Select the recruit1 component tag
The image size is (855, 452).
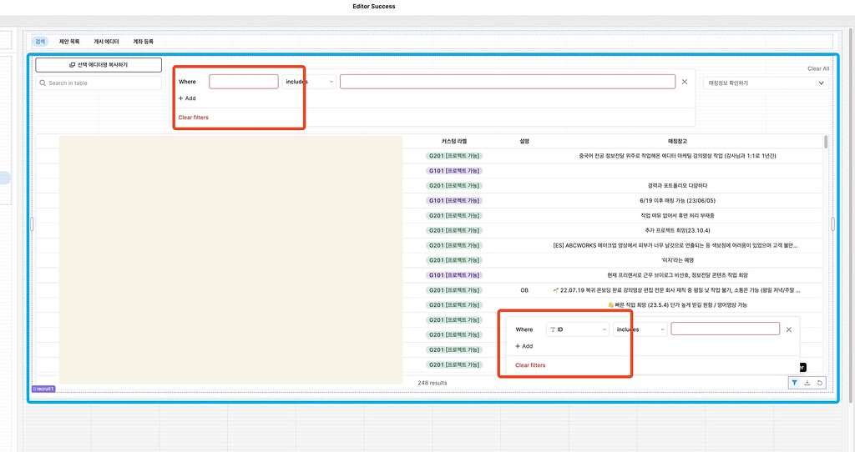coord(43,389)
